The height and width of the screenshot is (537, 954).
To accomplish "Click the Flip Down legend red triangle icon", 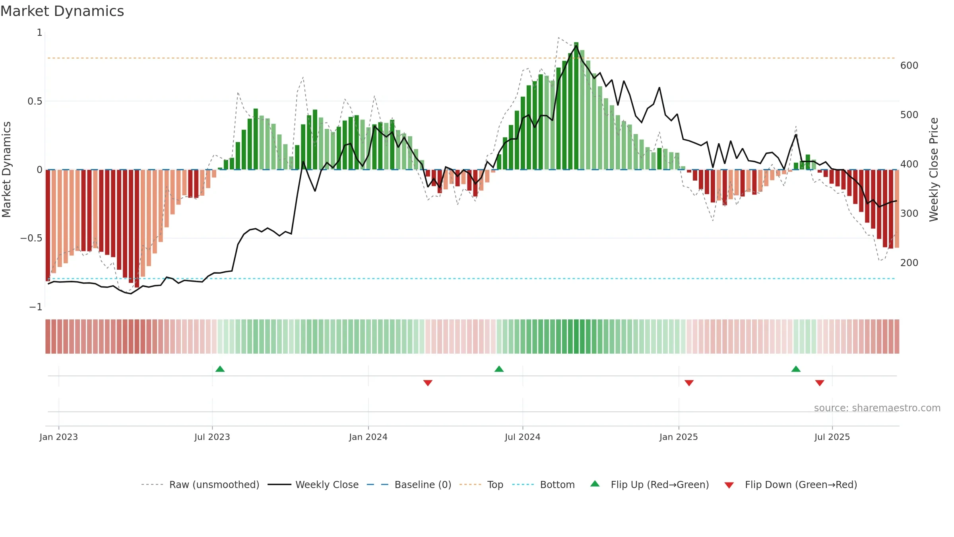I will pyautogui.click(x=729, y=485).
